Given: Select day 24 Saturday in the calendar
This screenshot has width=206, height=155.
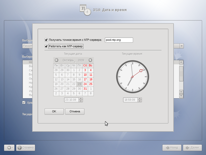Looking at the screenshot, I should [85, 84].
